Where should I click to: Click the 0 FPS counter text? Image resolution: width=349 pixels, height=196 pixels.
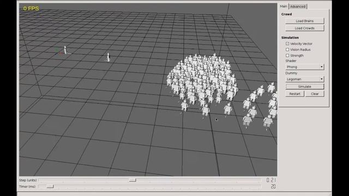tap(31, 9)
